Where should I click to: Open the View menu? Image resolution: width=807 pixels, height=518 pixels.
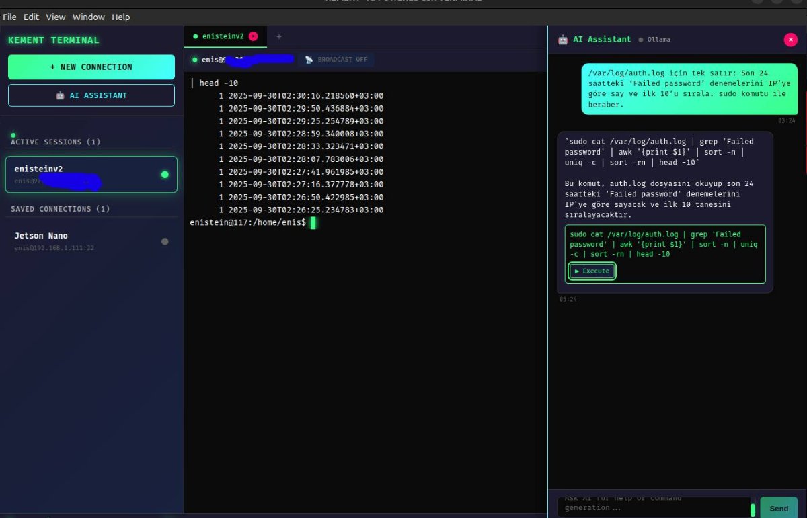[56, 17]
